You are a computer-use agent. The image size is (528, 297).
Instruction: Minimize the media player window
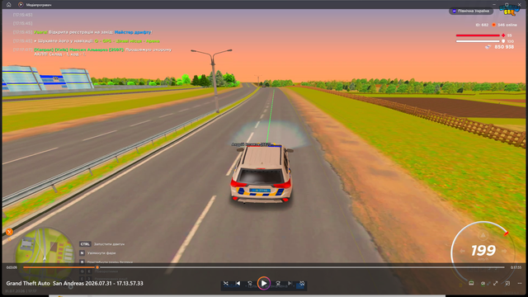pyautogui.click(x=494, y=4)
